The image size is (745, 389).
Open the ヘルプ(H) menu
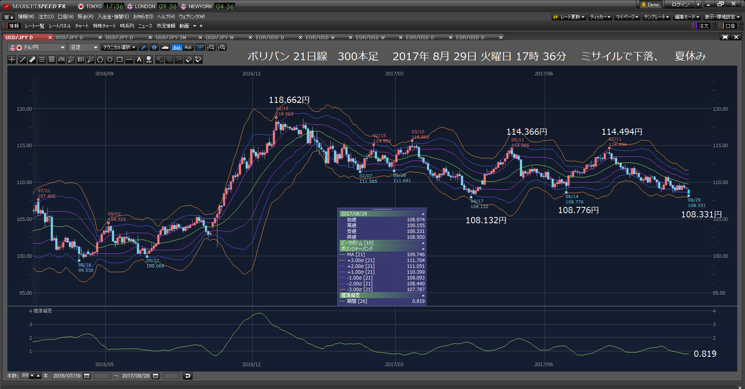pyautogui.click(x=166, y=17)
